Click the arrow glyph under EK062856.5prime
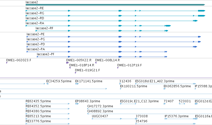 (x=165, y=89)
